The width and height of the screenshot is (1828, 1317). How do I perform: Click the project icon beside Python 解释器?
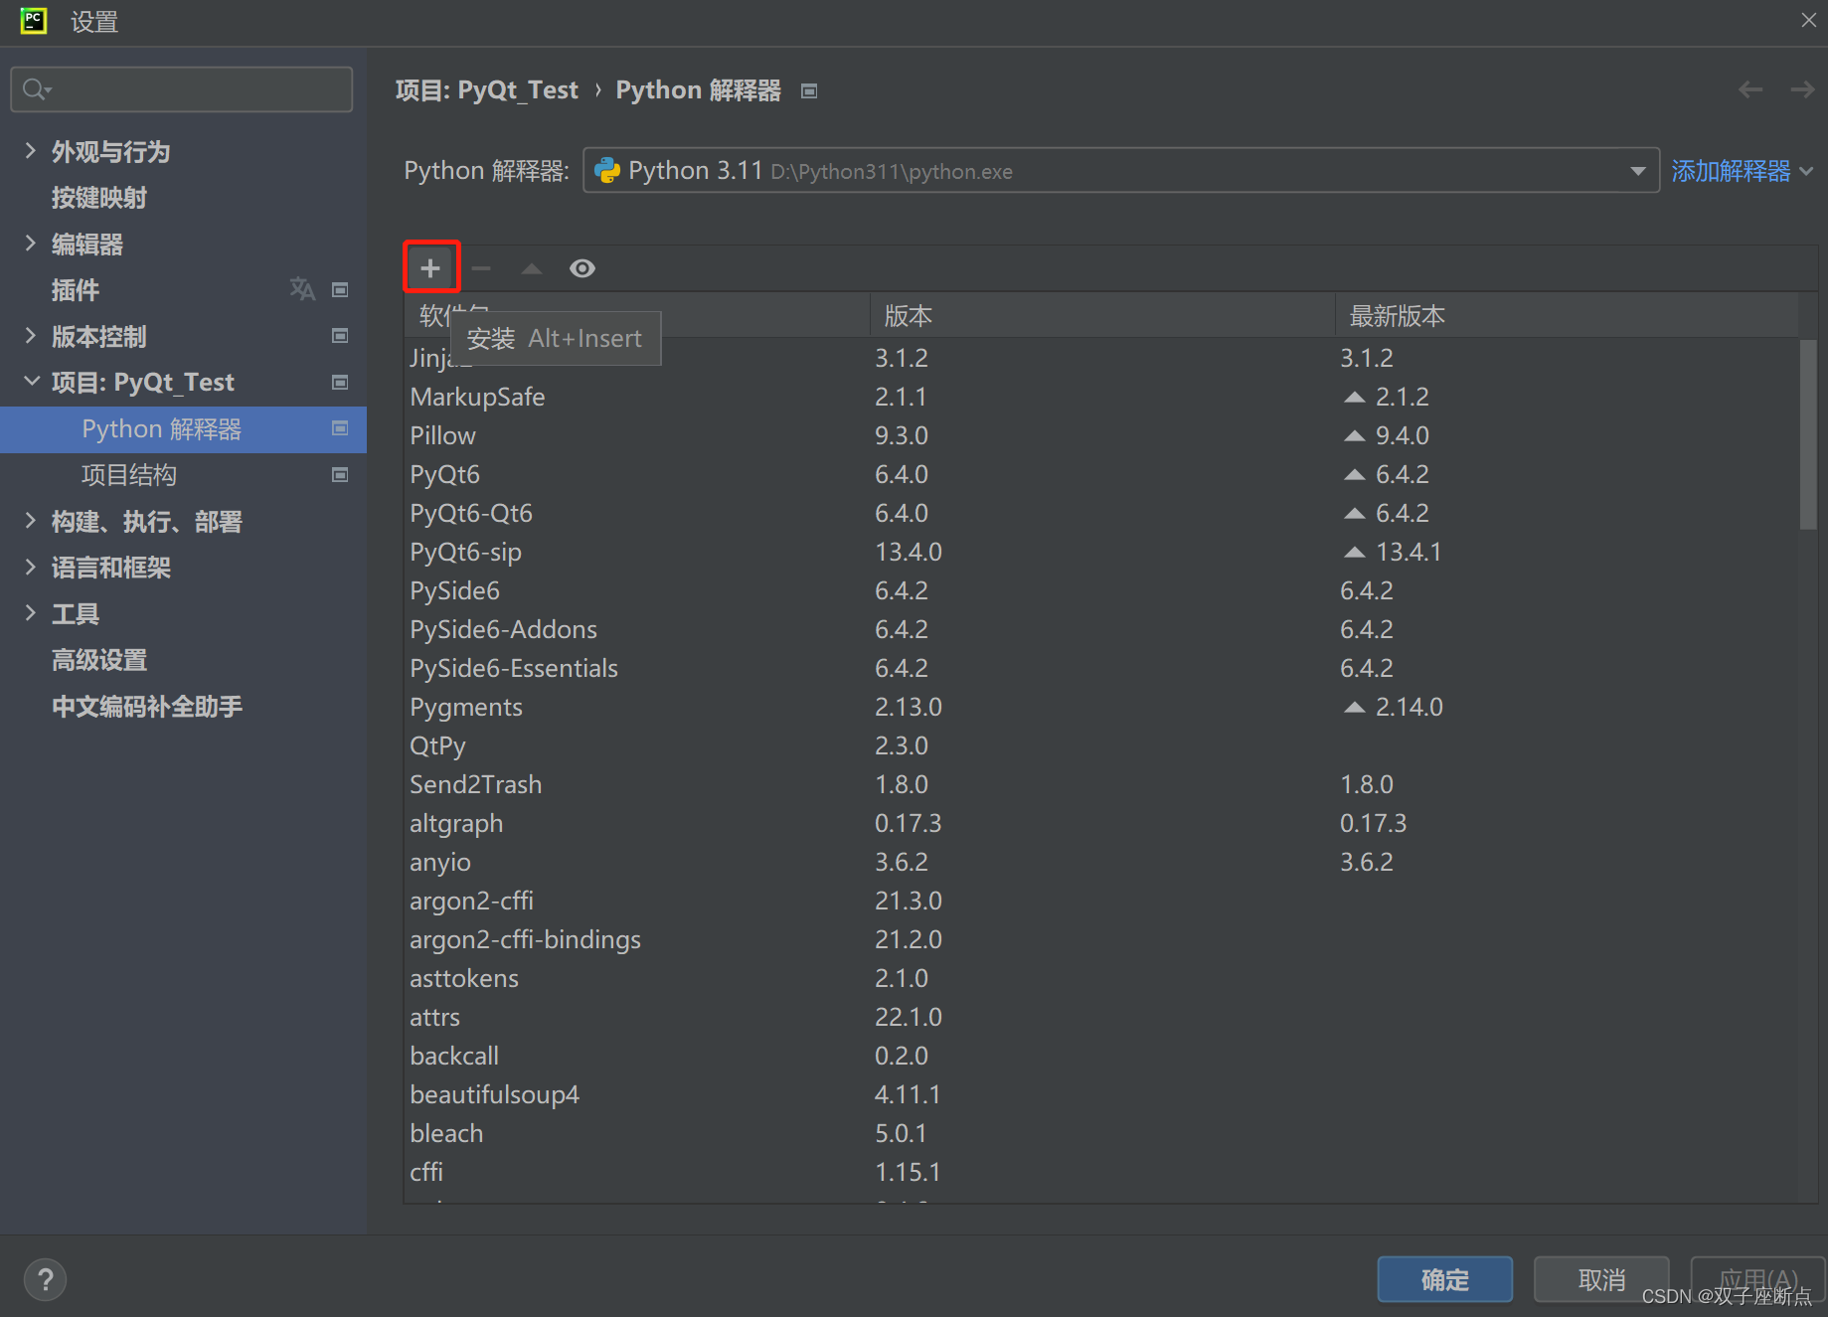tap(340, 428)
